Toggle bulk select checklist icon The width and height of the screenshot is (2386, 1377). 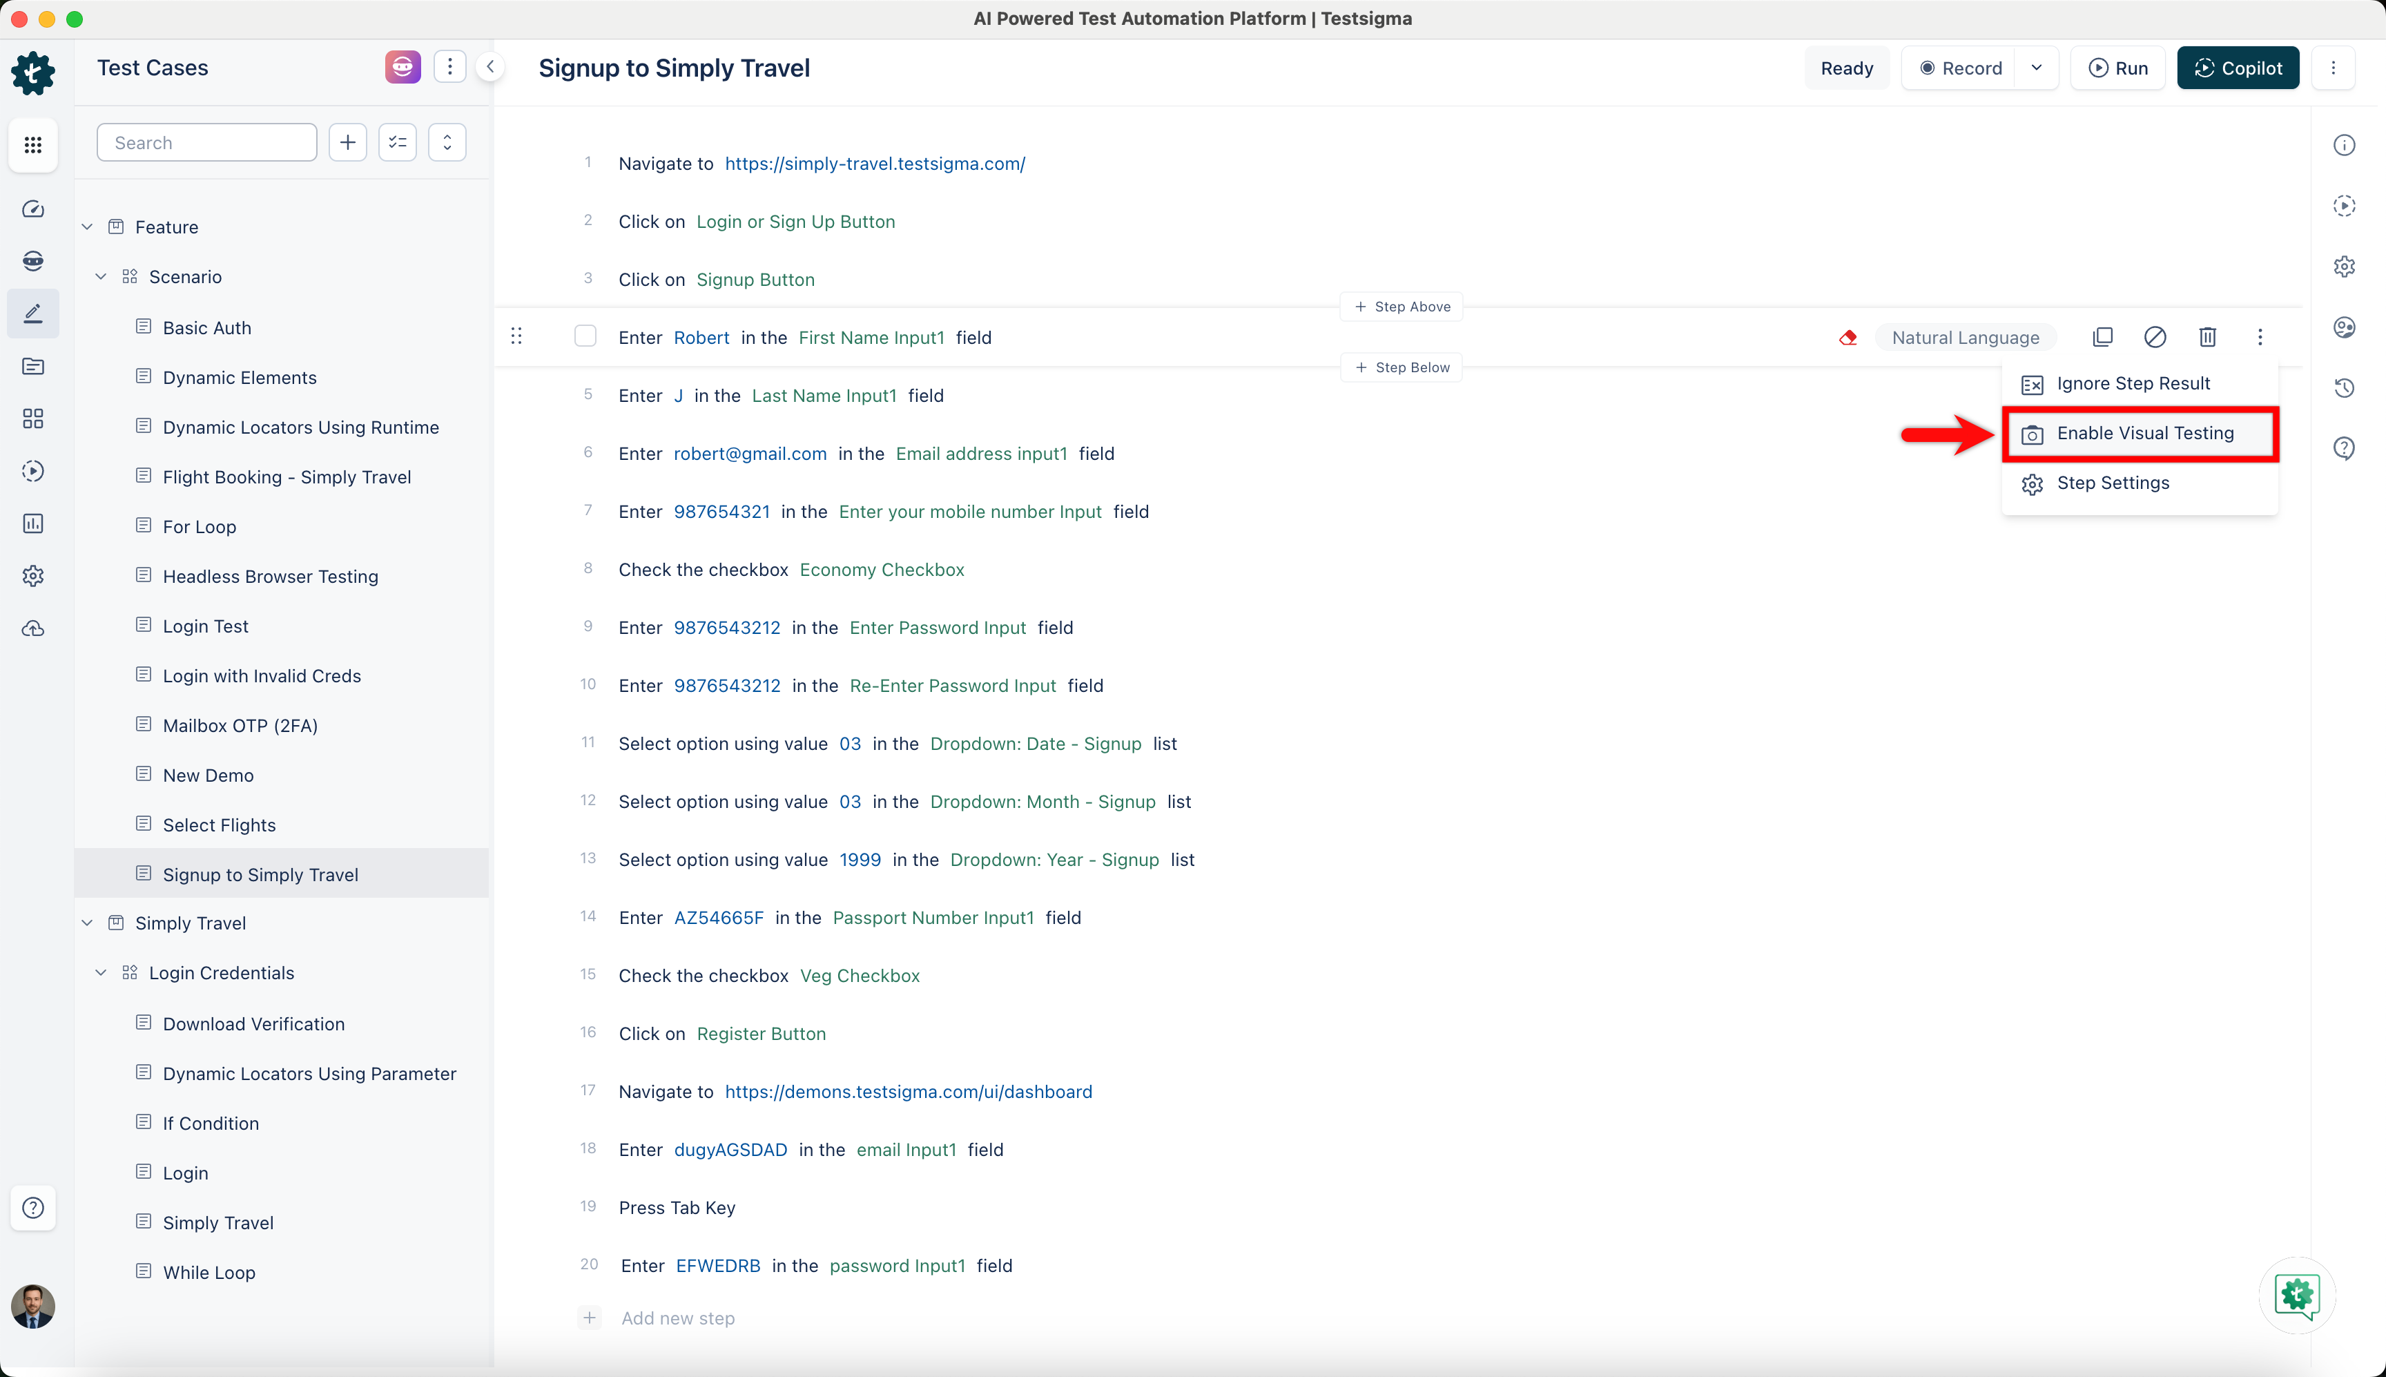398,143
